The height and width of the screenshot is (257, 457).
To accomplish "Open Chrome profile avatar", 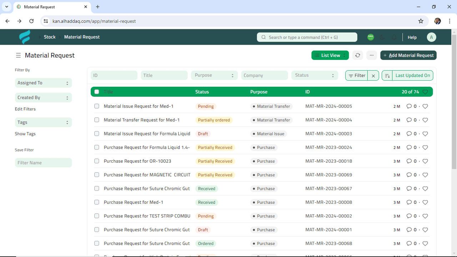I will [x=438, y=21].
